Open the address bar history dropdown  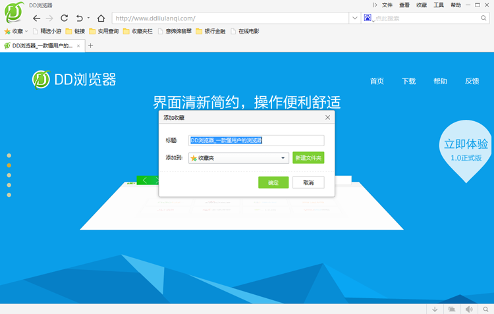point(355,18)
